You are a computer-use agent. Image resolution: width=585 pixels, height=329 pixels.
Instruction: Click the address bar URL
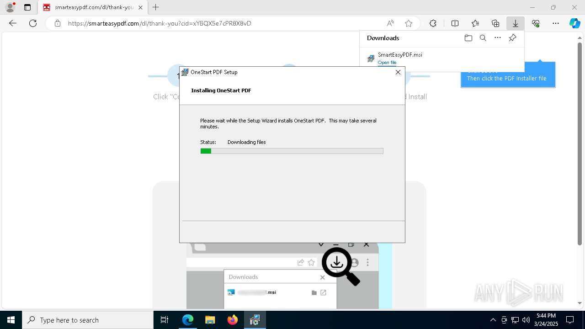coord(160,23)
